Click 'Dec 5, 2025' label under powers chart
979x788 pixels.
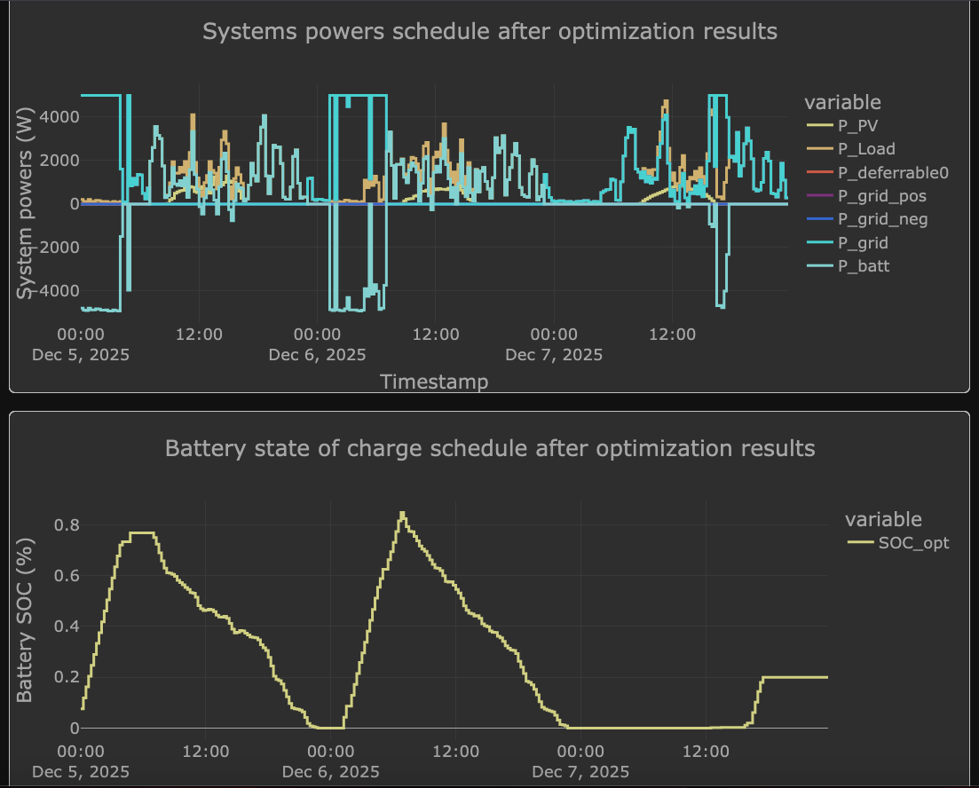[x=81, y=355]
